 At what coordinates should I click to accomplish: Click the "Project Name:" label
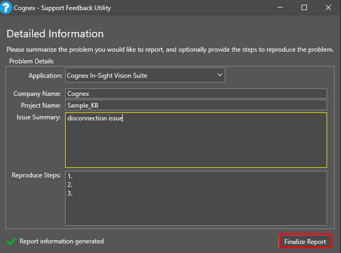point(41,105)
